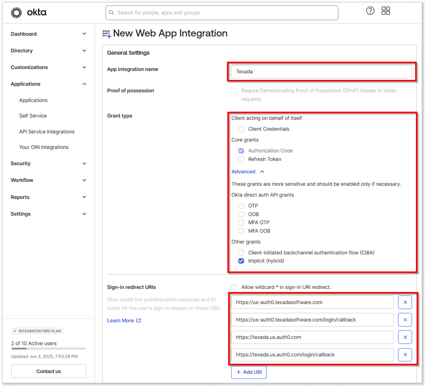The height and width of the screenshot is (387, 426).
Task: Click the active users progress bar
Action: [x=48, y=349]
